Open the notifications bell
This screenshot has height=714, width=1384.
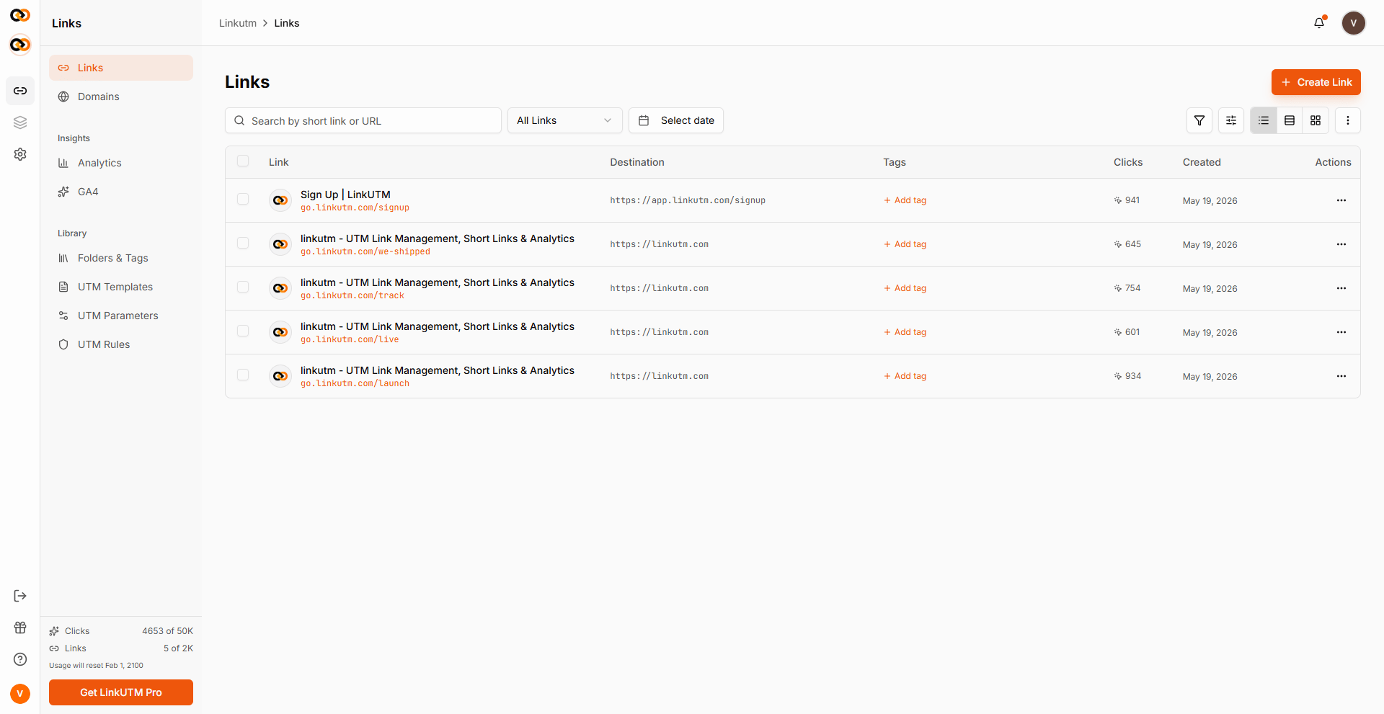1319,23
